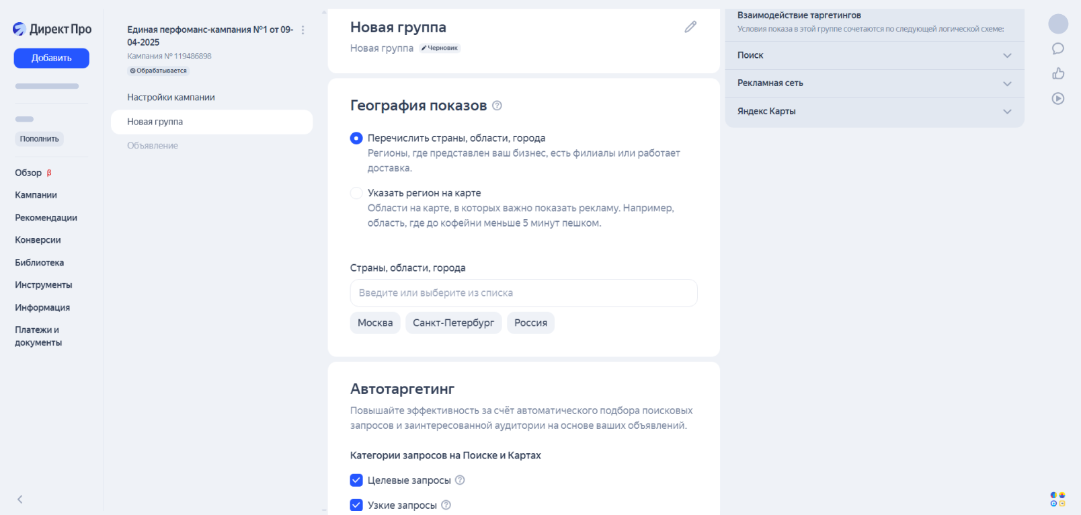The image size is (1081, 515).
Task: Click the Директ Про logo
Action: click(x=52, y=29)
